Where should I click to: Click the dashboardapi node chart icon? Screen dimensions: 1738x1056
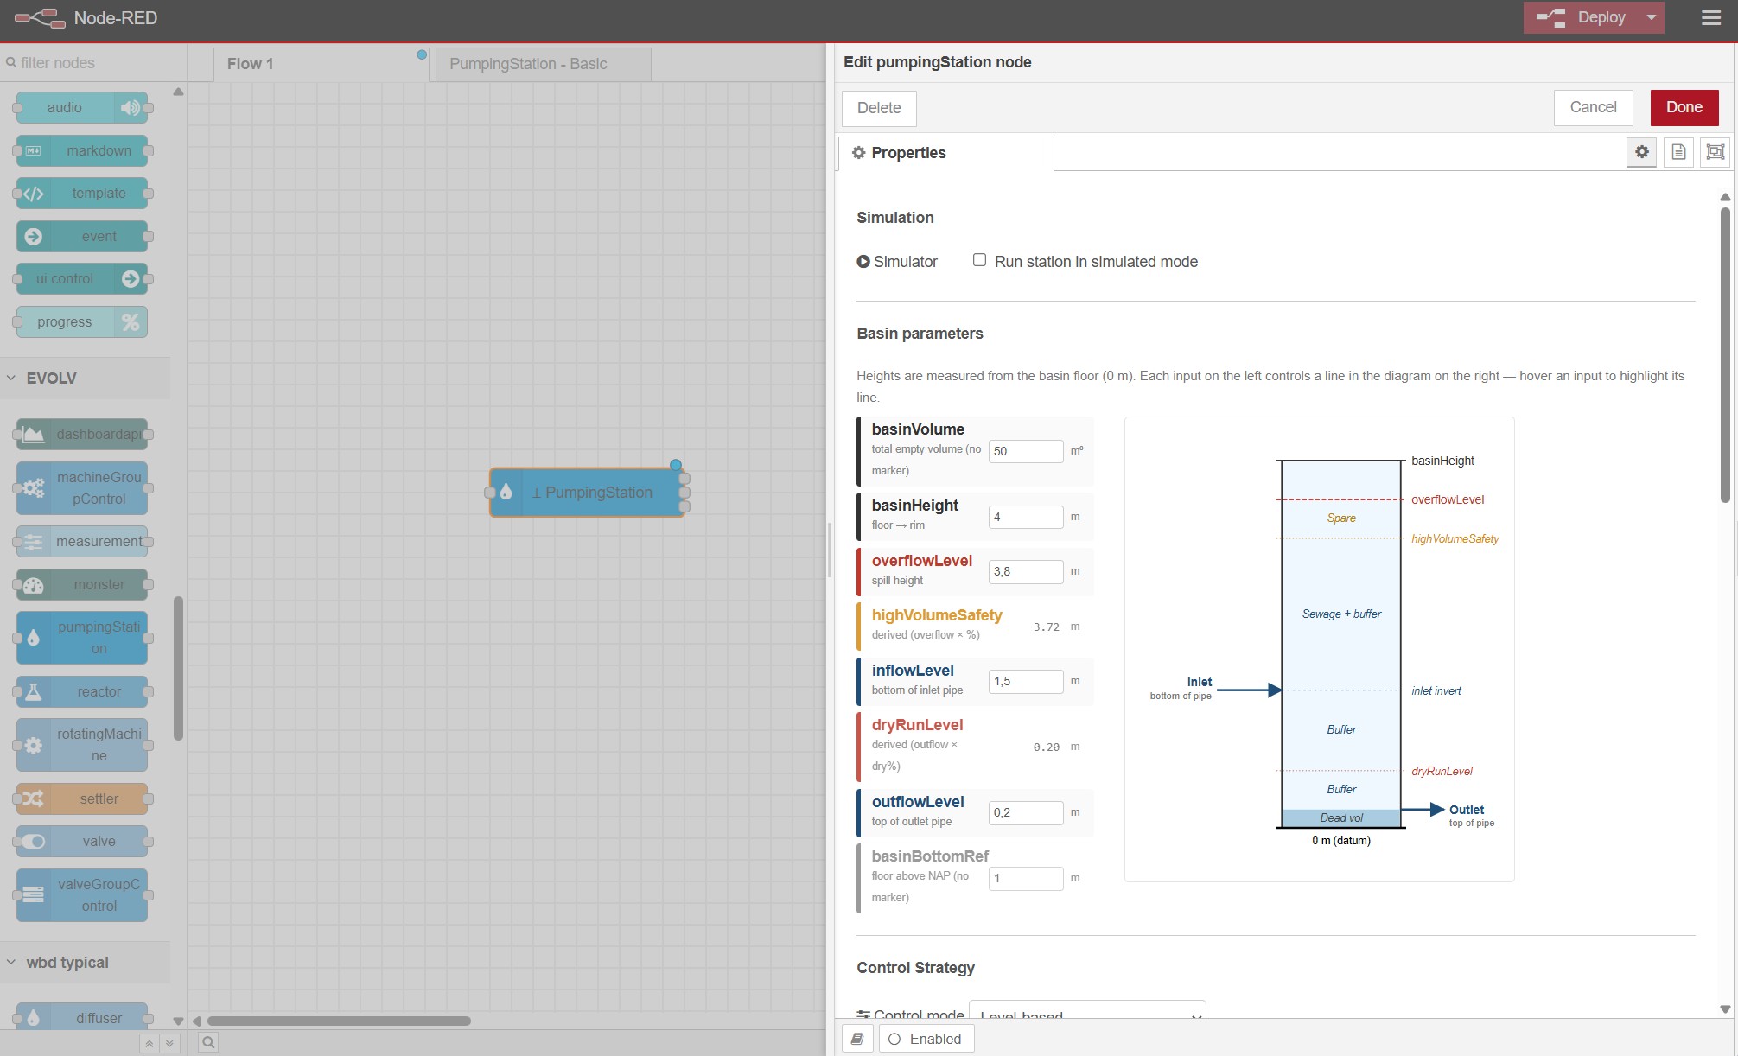(33, 434)
